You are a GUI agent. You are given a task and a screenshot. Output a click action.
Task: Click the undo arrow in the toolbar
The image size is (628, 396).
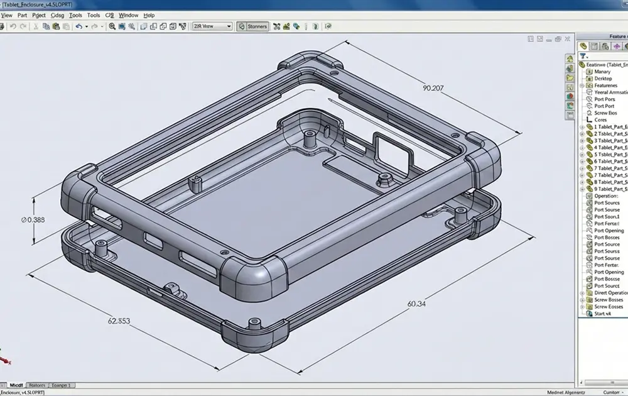coord(78,26)
